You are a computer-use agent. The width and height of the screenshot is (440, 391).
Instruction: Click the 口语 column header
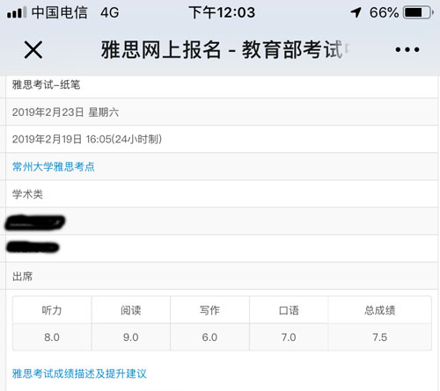pyautogui.click(x=289, y=310)
